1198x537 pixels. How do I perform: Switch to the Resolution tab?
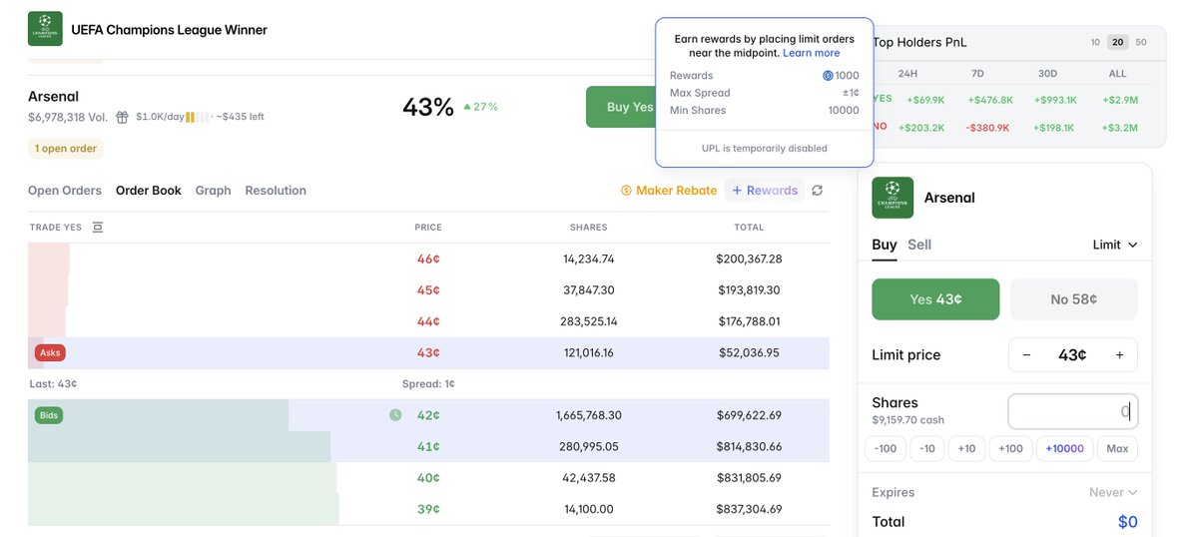tap(276, 191)
